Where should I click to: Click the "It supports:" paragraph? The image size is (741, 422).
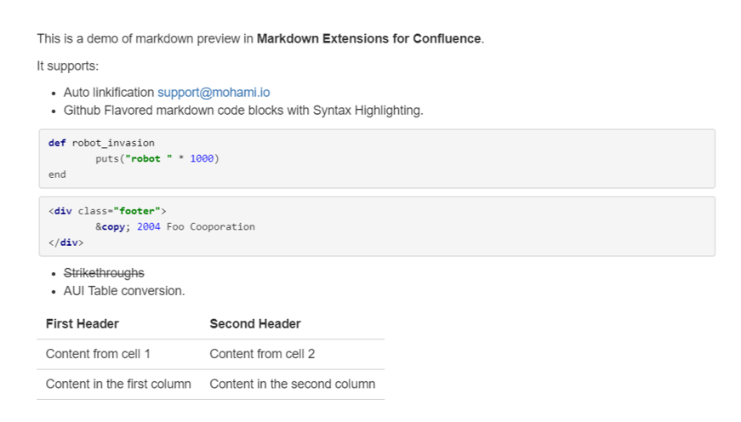pos(68,66)
